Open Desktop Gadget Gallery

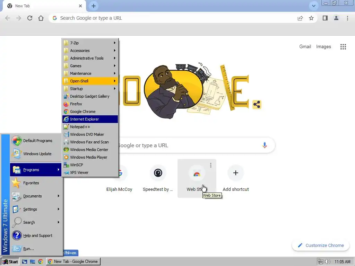[x=90, y=96]
